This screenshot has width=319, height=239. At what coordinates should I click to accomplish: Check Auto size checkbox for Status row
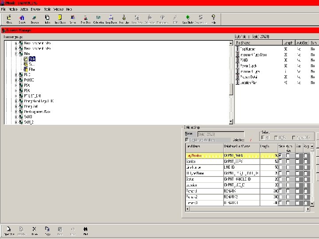pos(288,179)
